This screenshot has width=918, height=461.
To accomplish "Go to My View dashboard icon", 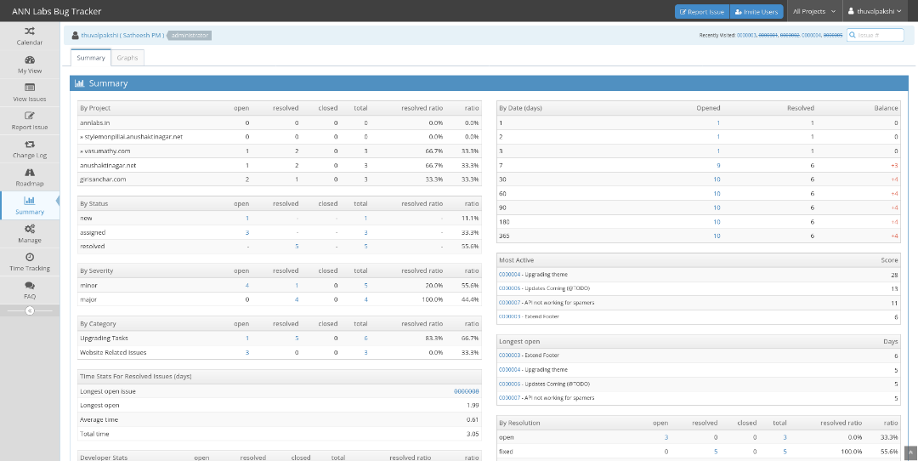I will tap(30, 60).
